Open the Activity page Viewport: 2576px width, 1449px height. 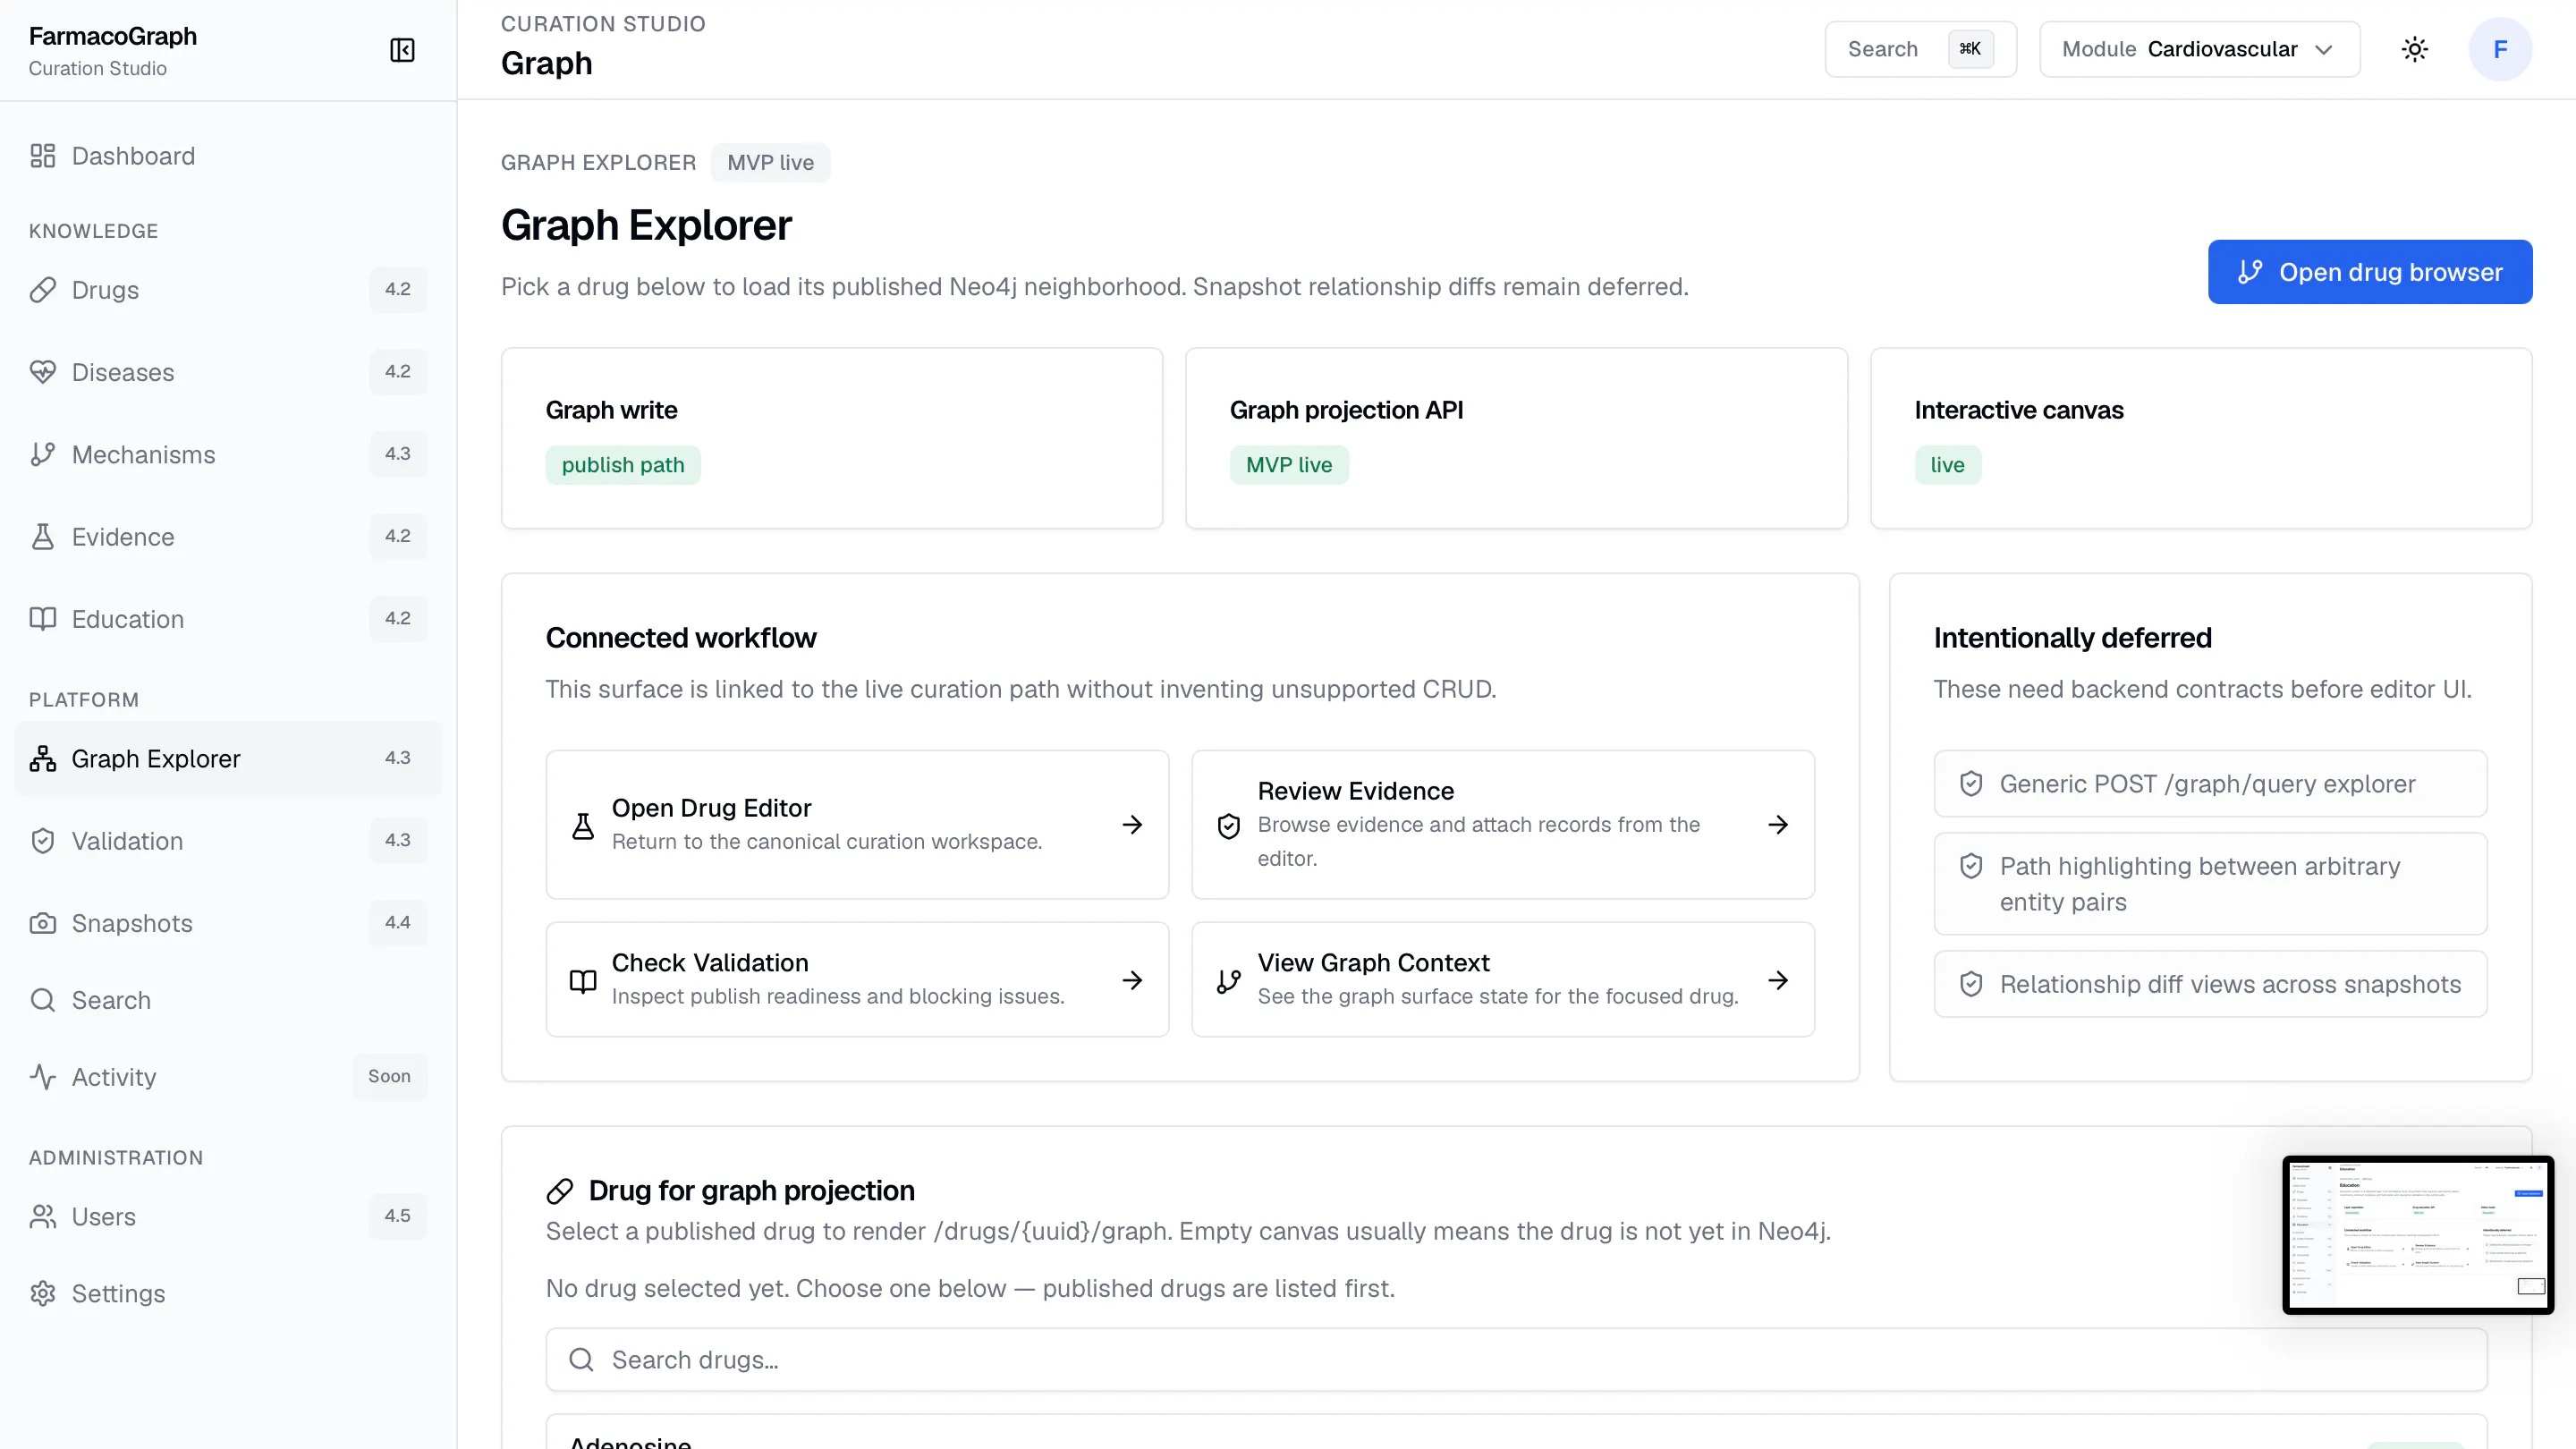228,1077
